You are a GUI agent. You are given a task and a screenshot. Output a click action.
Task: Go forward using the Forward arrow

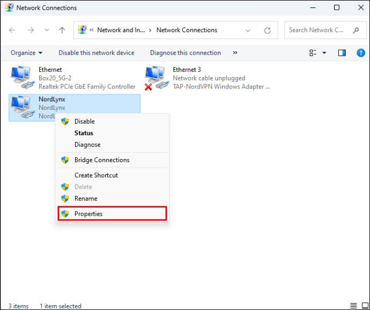pos(31,30)
